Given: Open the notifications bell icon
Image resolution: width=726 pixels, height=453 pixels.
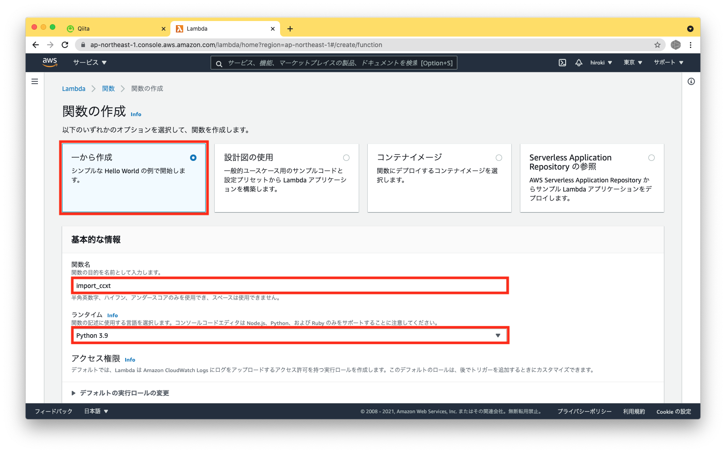Looking at the screenshot, I should tap(579, 63).
